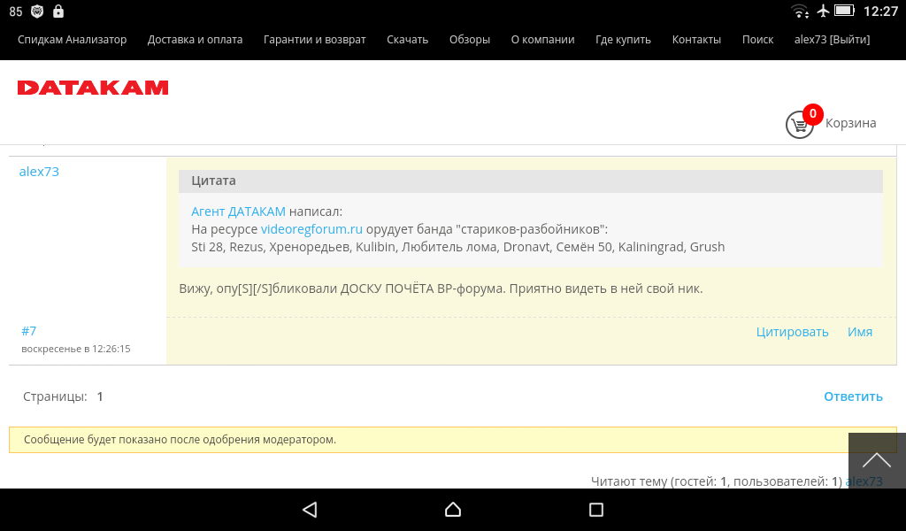906x531 pixels.
Task: Log out via alex73 [Выйти]
Action: (832, 39)
